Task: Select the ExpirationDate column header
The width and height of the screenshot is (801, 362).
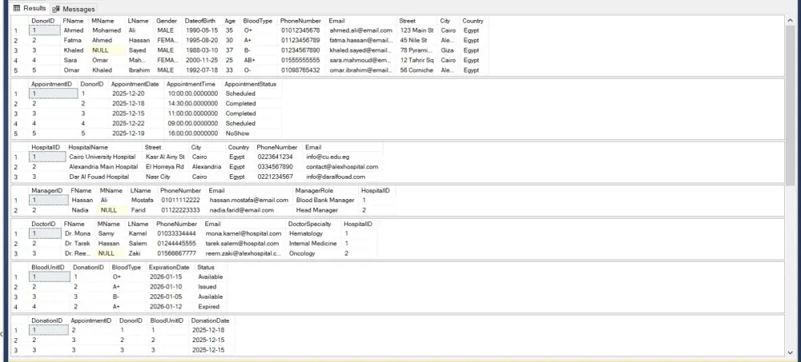Action: click(171, 267)
